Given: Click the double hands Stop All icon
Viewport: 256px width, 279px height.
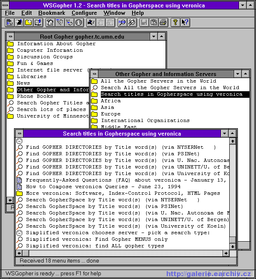Looking at the screenshot, I should coord(110,23).
